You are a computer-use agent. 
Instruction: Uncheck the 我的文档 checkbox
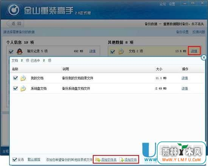click(x=16, y=78)
